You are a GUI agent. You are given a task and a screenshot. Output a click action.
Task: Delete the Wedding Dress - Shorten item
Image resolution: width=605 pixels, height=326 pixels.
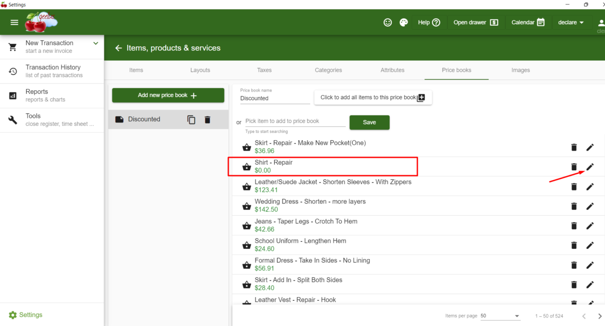574,206
